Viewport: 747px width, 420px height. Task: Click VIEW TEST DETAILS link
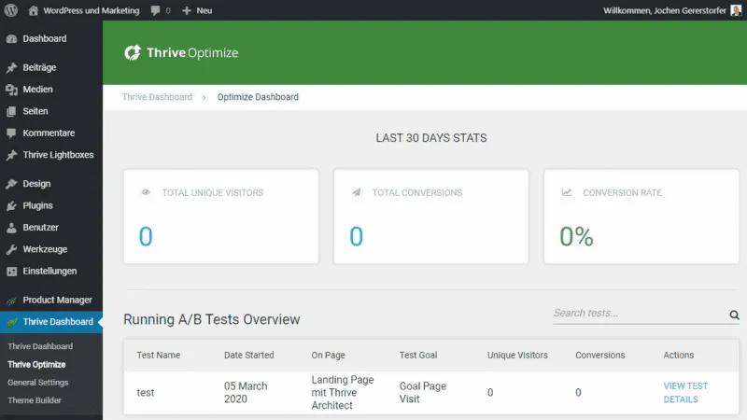click(x=685, y=393)
